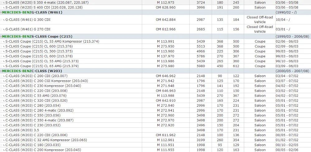Image resolution: width=311 pixels, height=152 pixels.
Task: Open the G-CLASS (W461) G 300 CDI entry
Action: (28, 20)
